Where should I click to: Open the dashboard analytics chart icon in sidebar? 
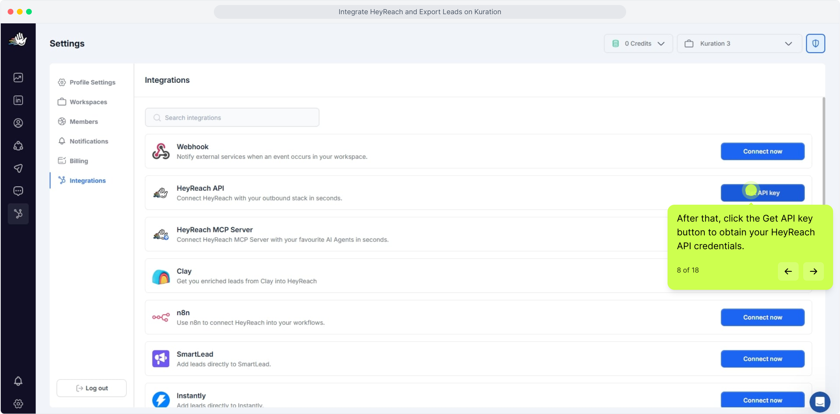[x=18, y=77]
